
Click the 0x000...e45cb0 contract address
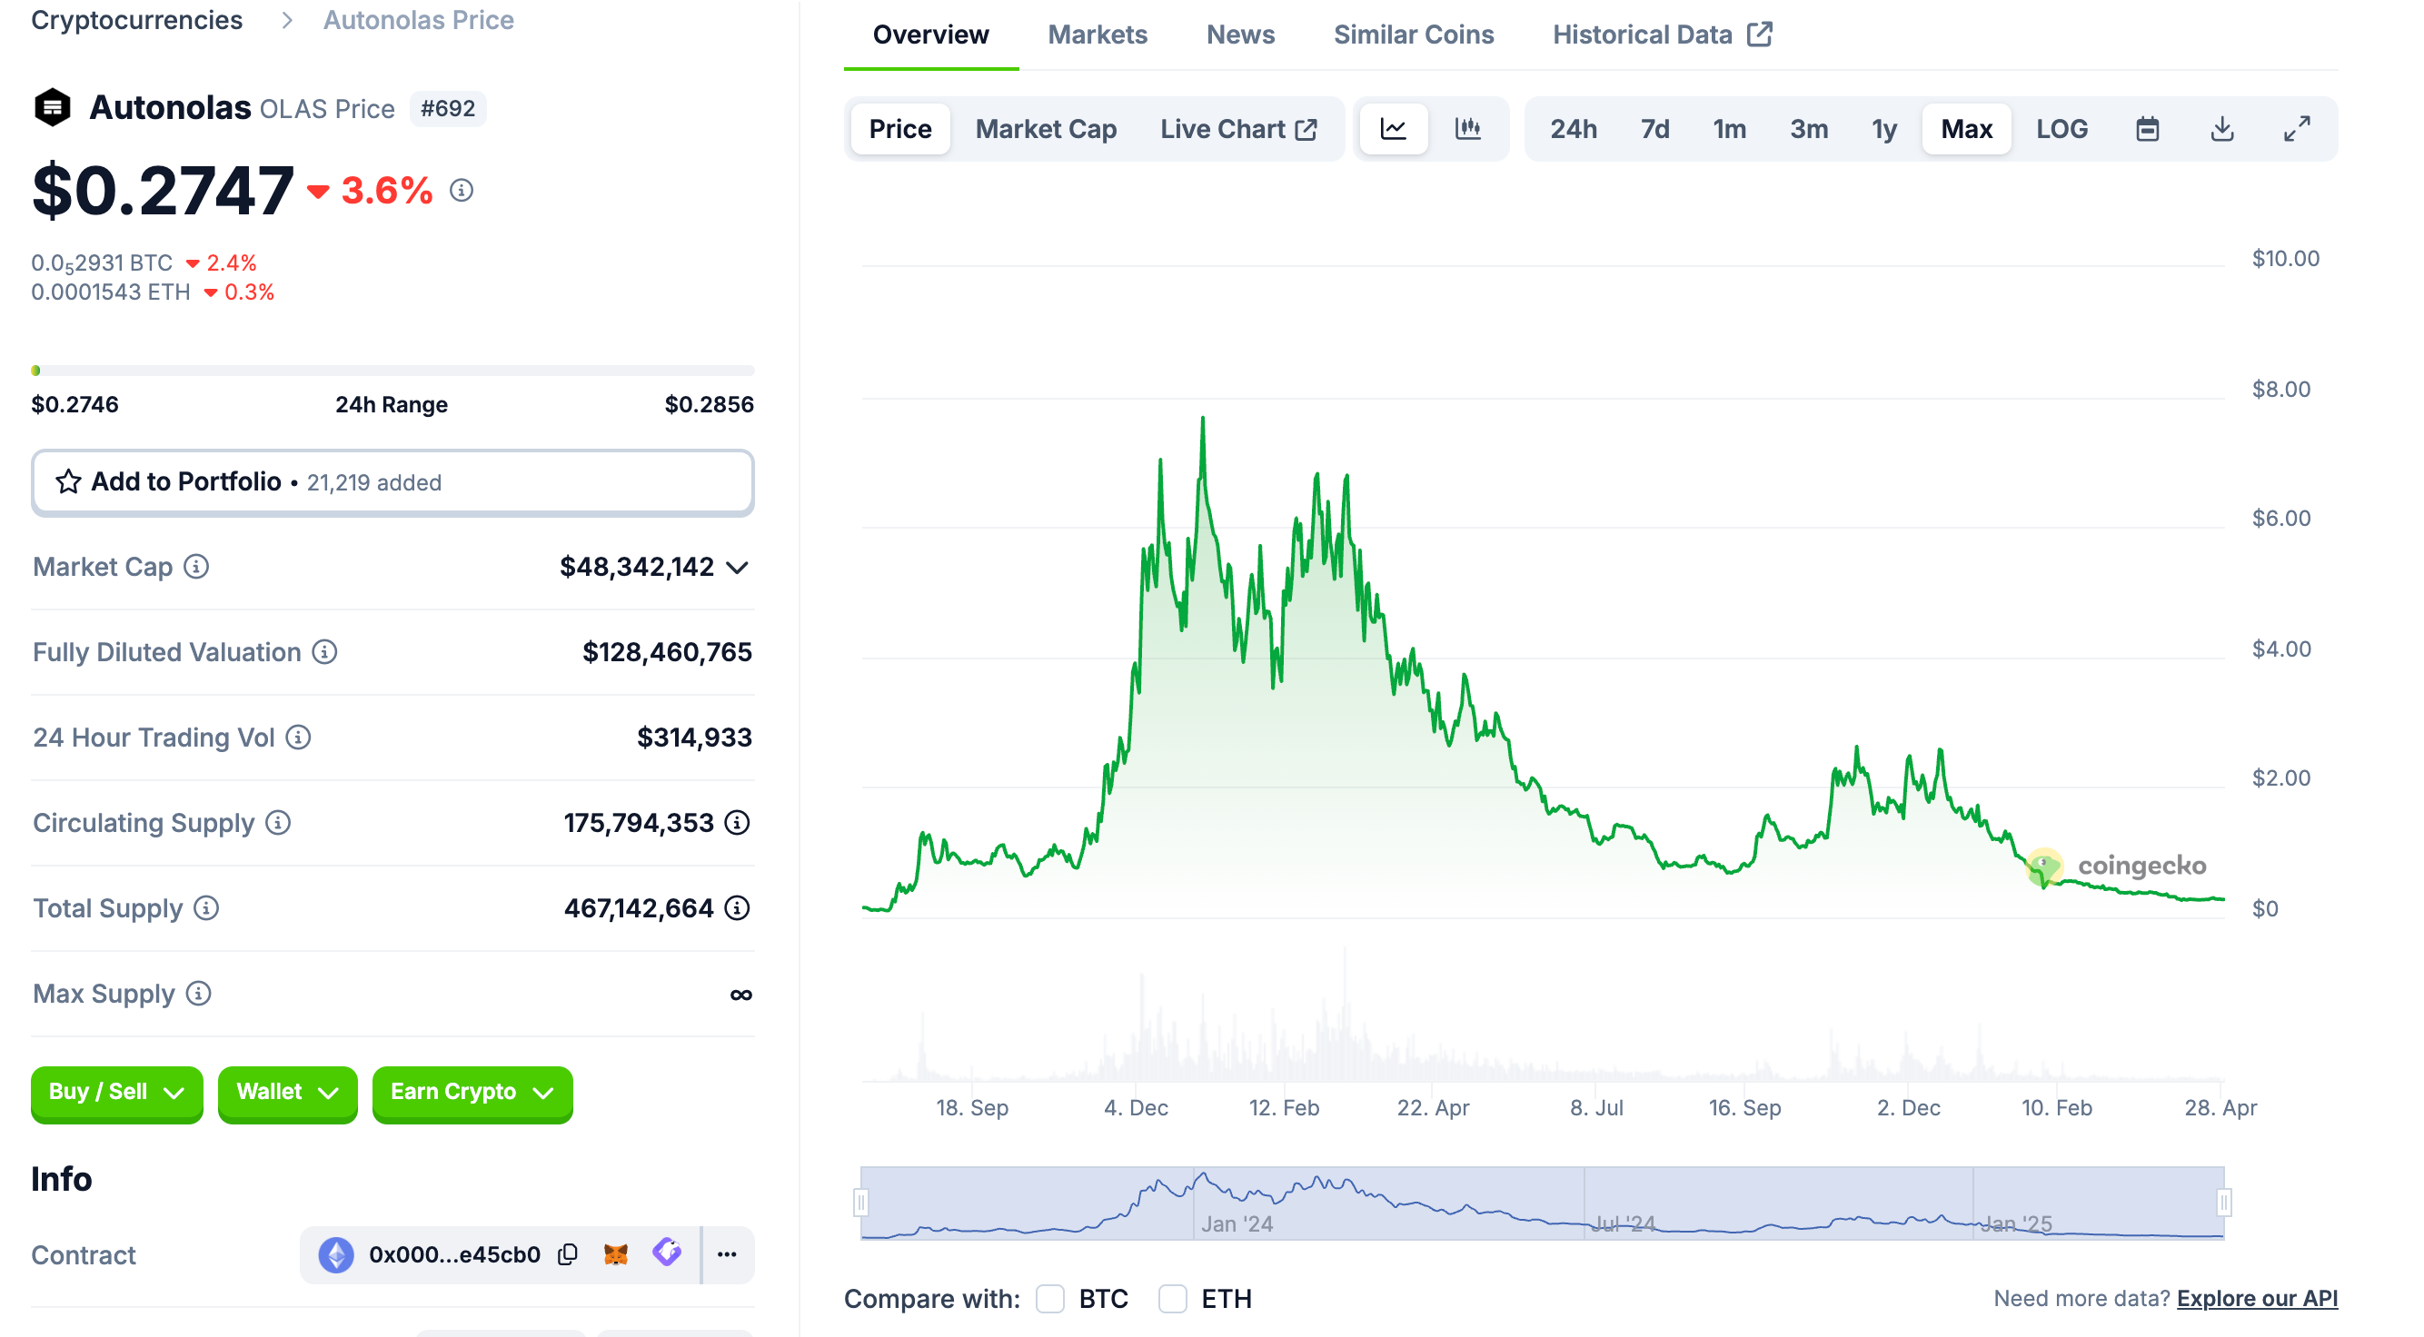pyautogui.click(x=454, y=1255)
